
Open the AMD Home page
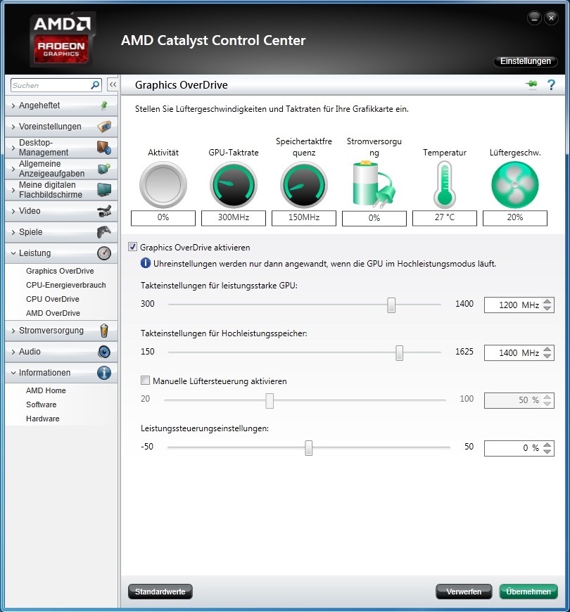click(46, 390)
